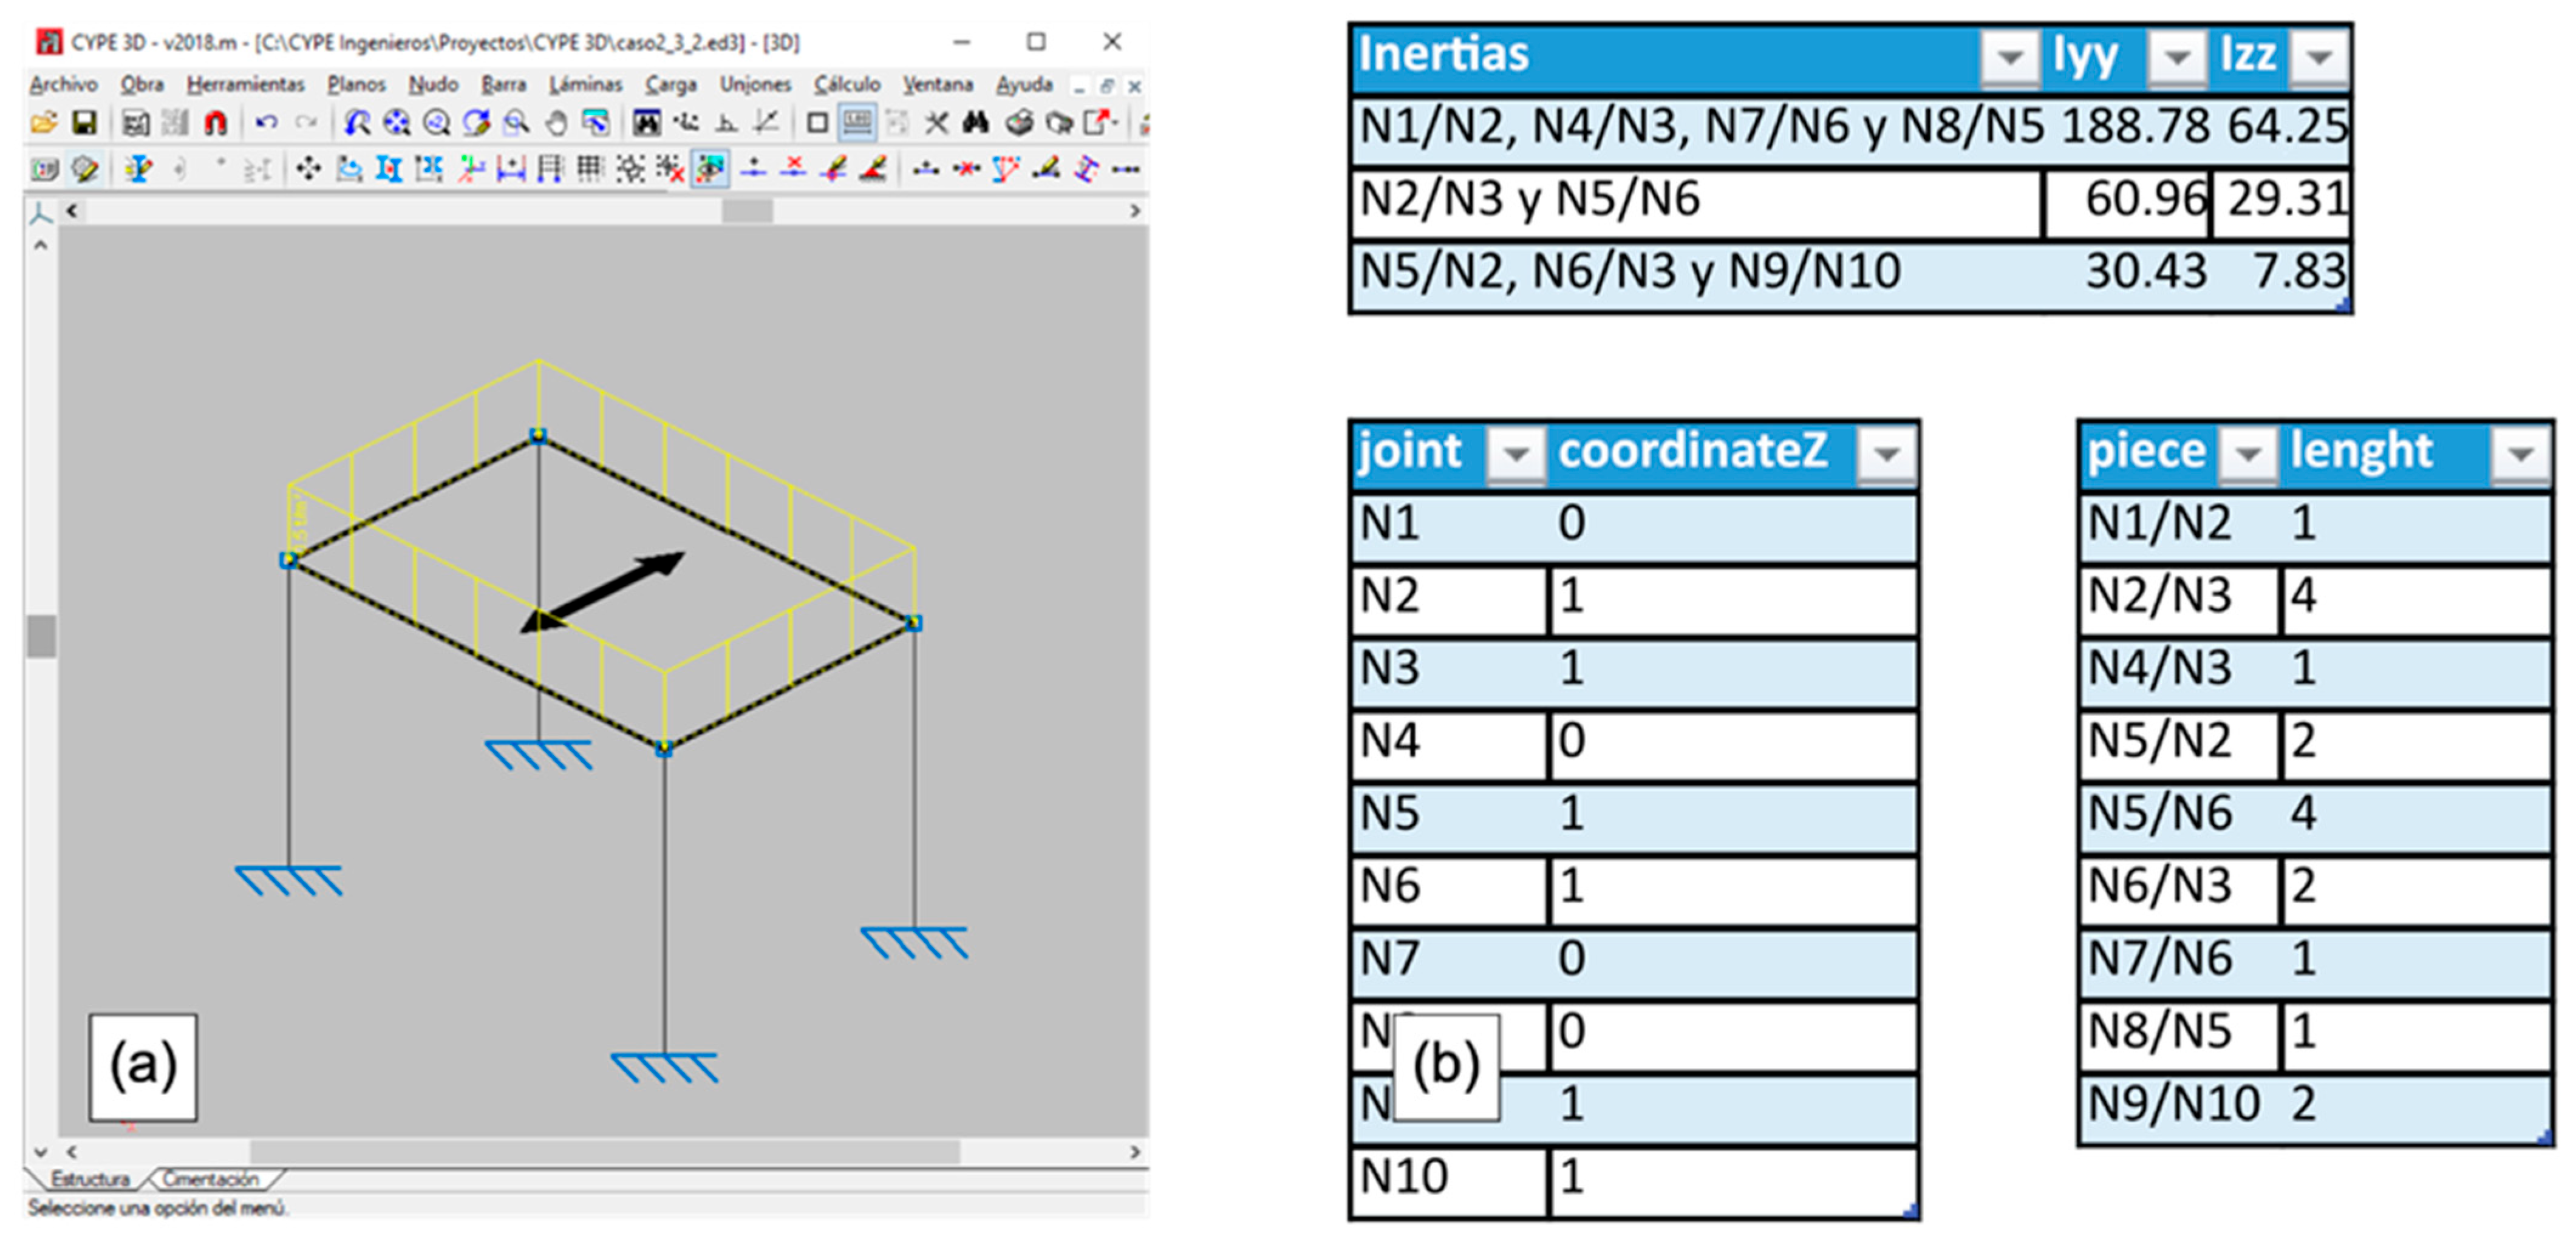Select the Estructura tab
This screenshot has height=1239, width=2576.
click(90, 1179)
